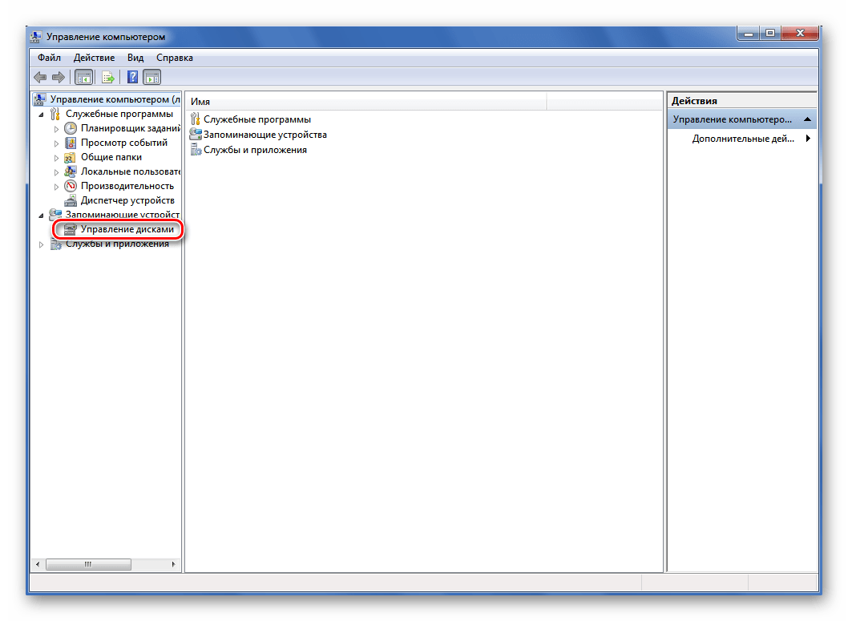Viewport: 848px width, 621px height.
Task: Click the Просмотр событий icon in the tree
Action: tap(71, 143)
